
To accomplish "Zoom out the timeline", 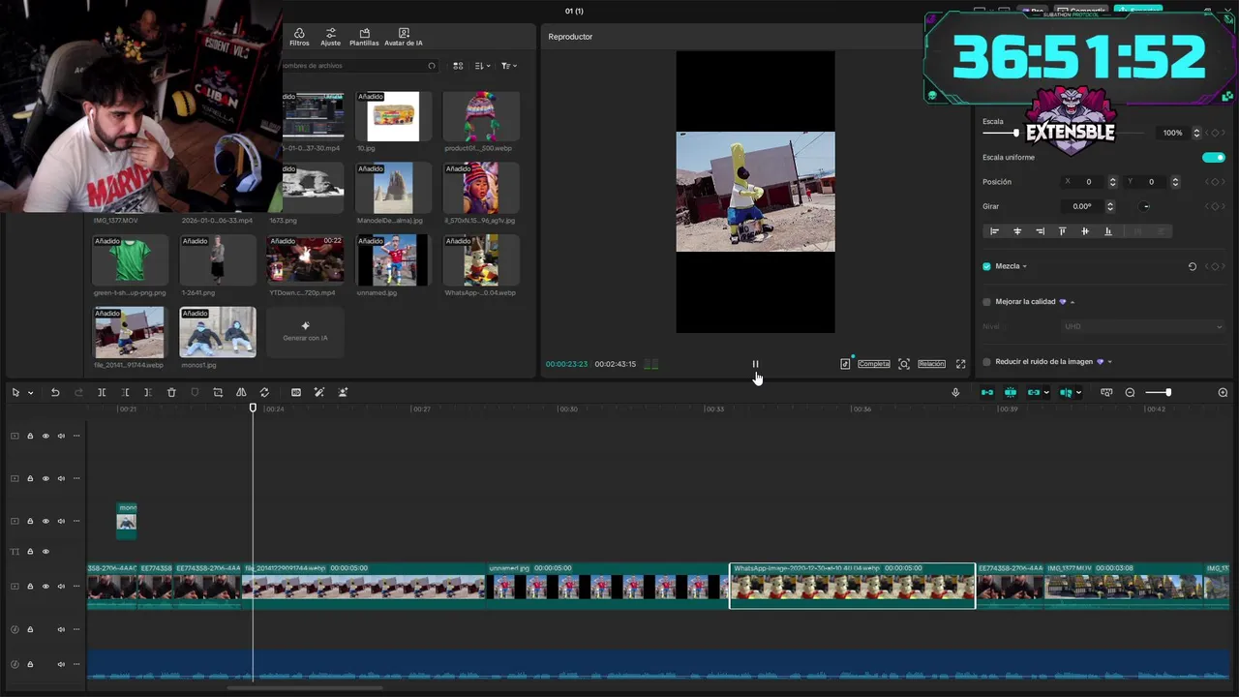I will (x=1130, y=392).
